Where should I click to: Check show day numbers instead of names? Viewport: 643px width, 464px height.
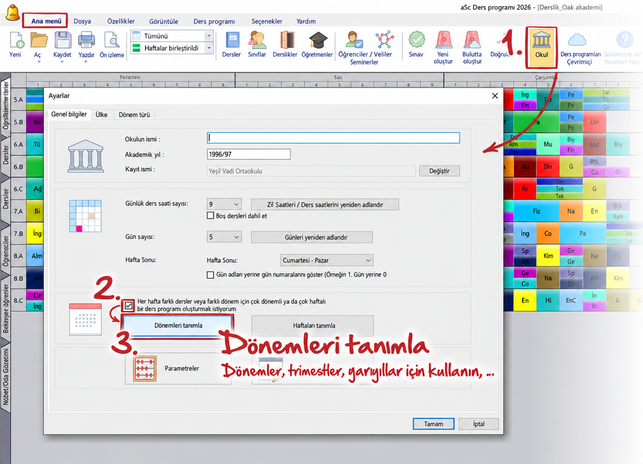click(210, 274)
